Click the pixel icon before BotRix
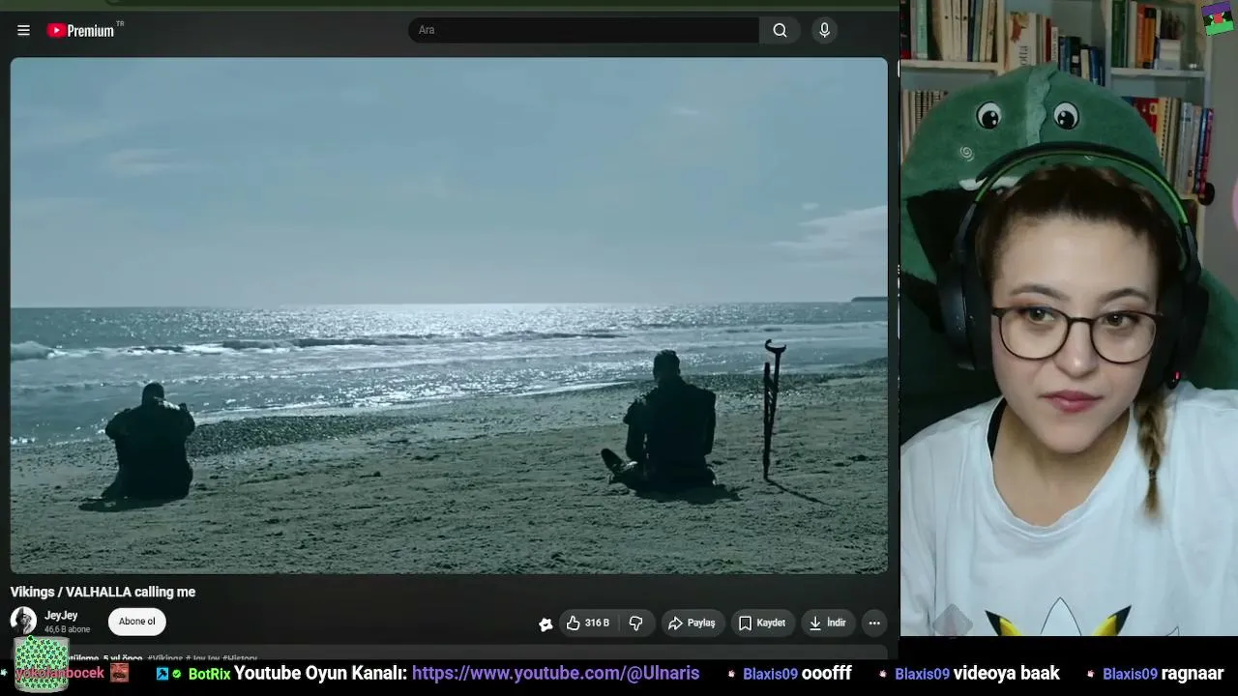The image size is (1238, 696). [162, 674]
